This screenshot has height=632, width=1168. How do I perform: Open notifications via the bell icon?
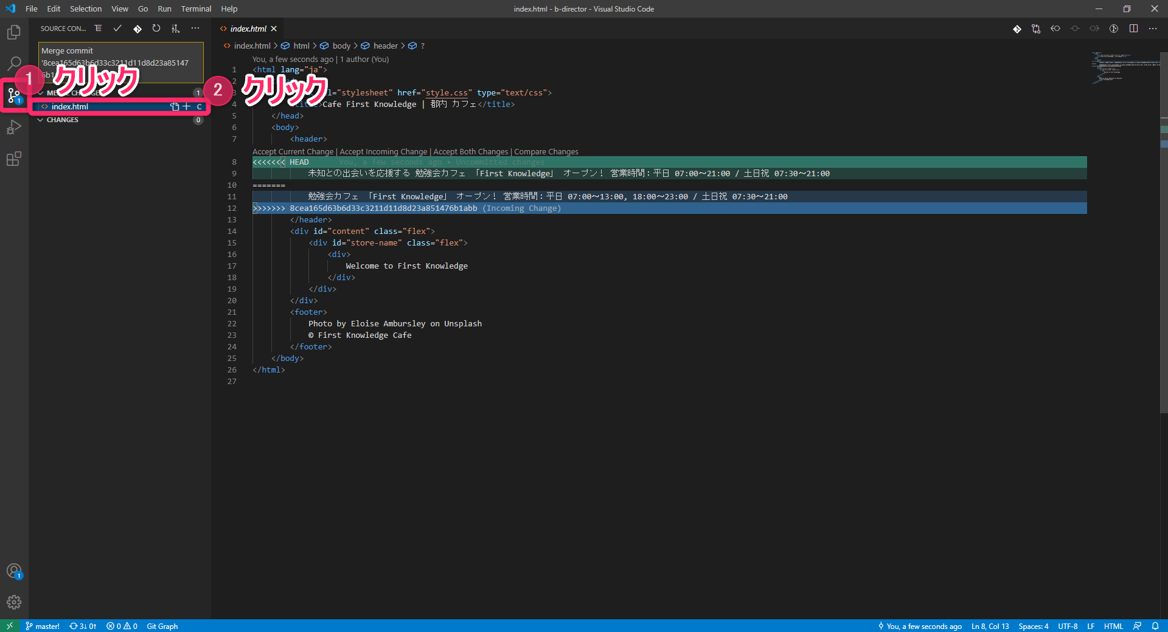[x=1155, y=626]
